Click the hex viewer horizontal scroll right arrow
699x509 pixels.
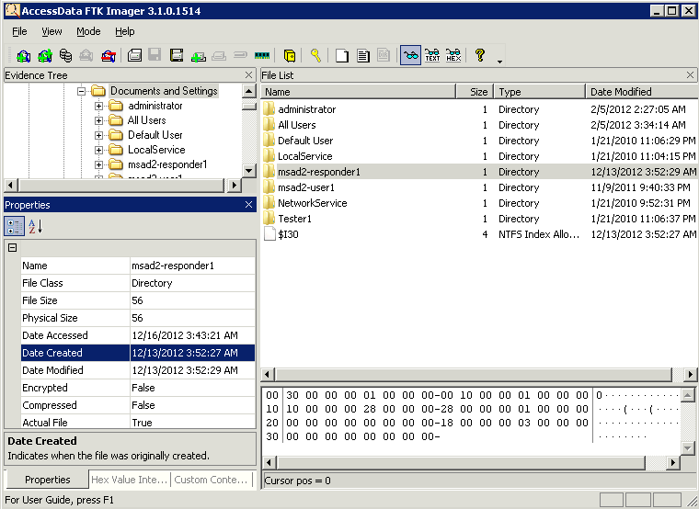pos(672,463)
